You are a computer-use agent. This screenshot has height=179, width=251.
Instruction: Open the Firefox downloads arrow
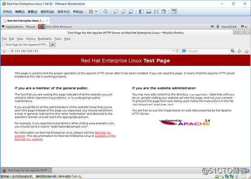click(x=239, y=51)
